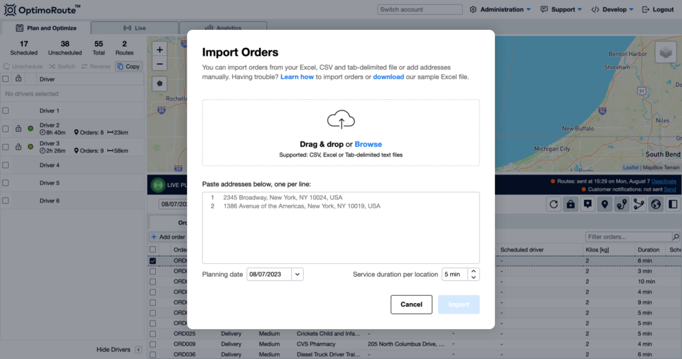Zoom in the map with plus button

(160, 49)
